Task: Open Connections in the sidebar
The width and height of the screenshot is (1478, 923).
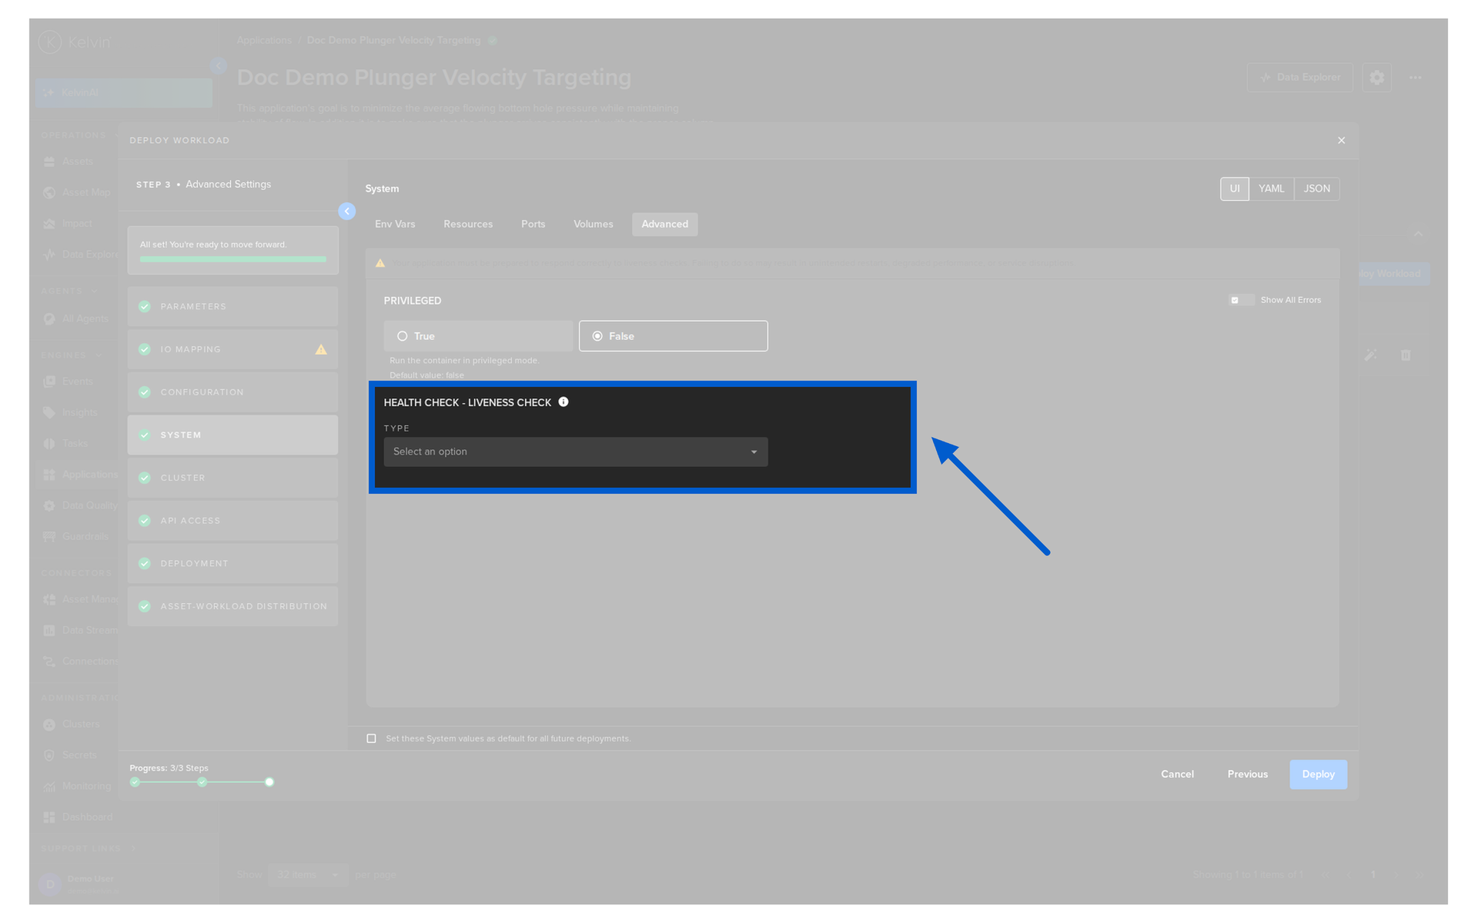Action: pyautogui.click(x=80, y=661)
